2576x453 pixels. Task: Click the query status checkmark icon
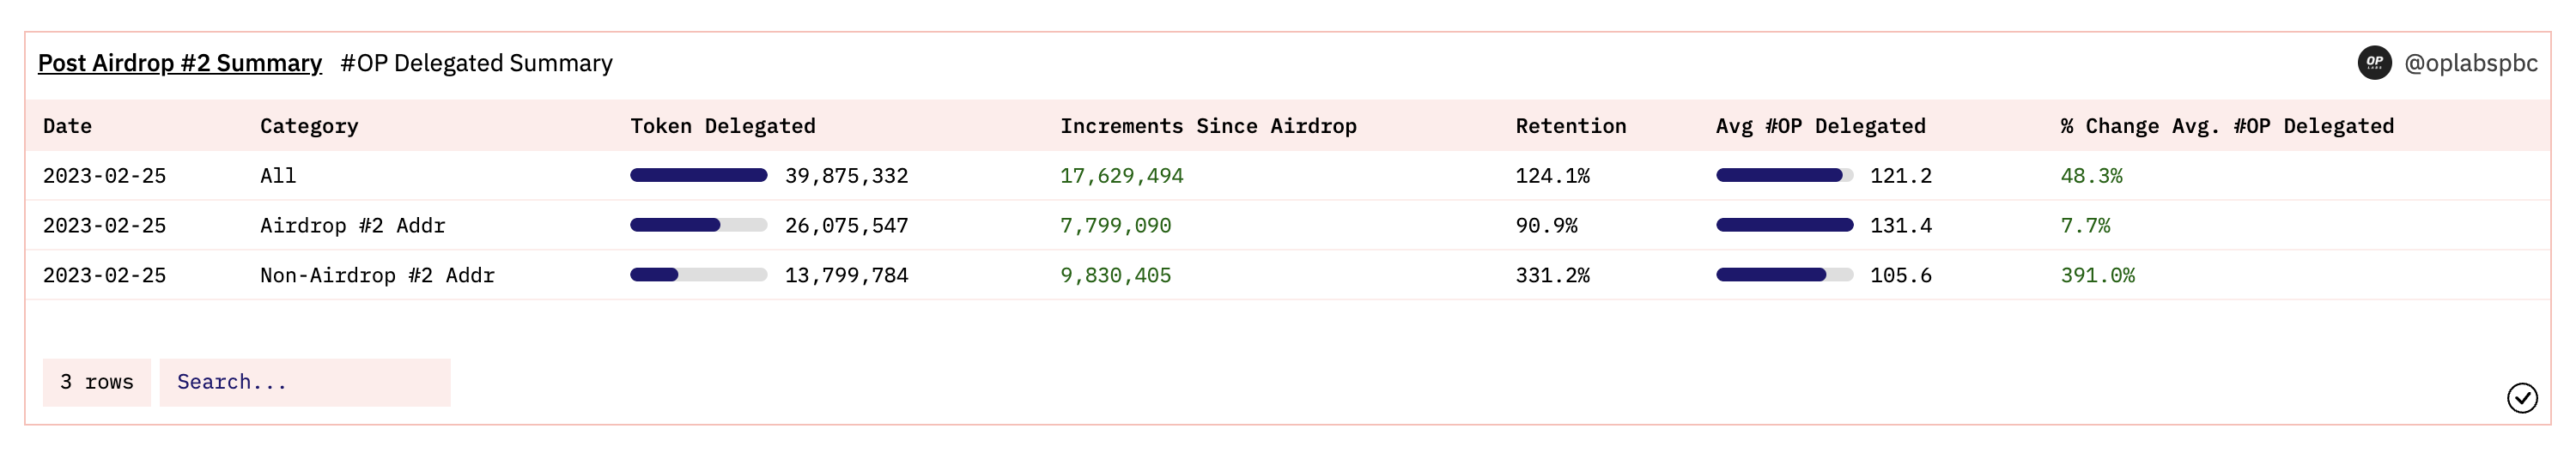[x=2522, y=398]
